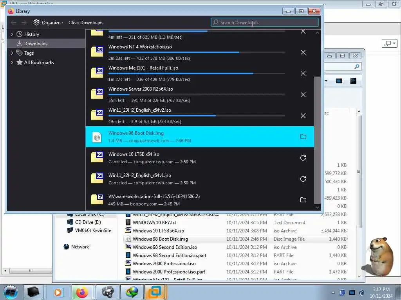Expand the History tree item
The width and height of the screenshot is (401, 300).
coord(12,34)
